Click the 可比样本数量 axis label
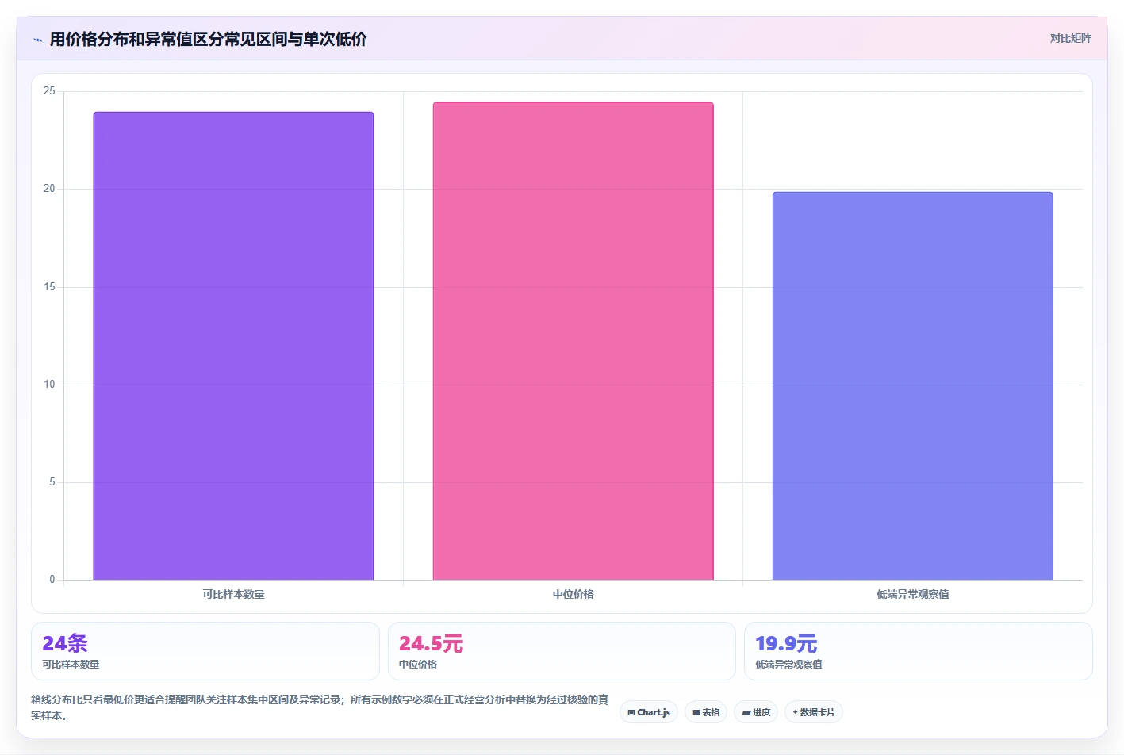 [233, 594]
